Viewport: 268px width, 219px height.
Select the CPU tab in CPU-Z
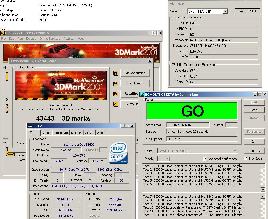(34, 132)
